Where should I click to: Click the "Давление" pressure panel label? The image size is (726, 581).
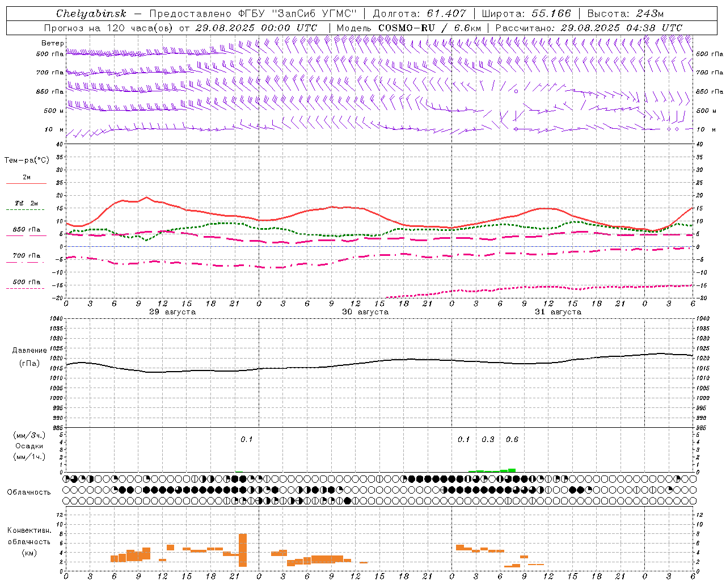point(29,350)
